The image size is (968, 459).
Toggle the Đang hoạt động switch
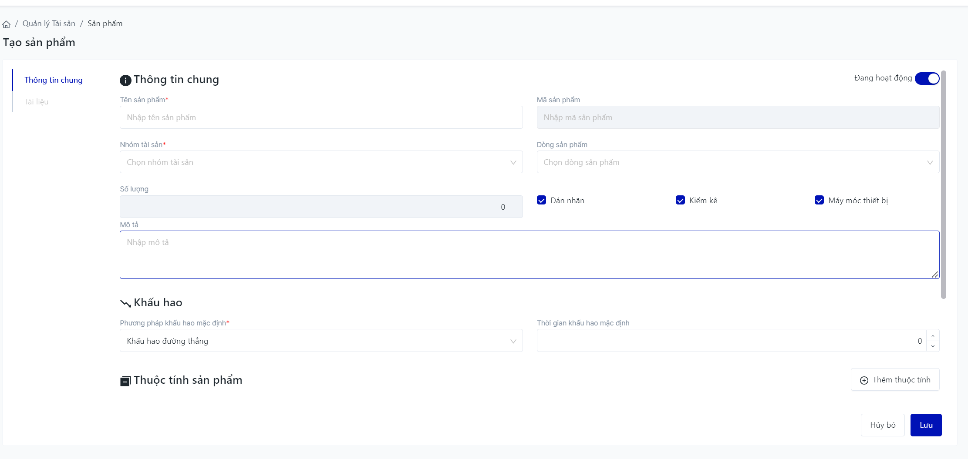point(927,78)
